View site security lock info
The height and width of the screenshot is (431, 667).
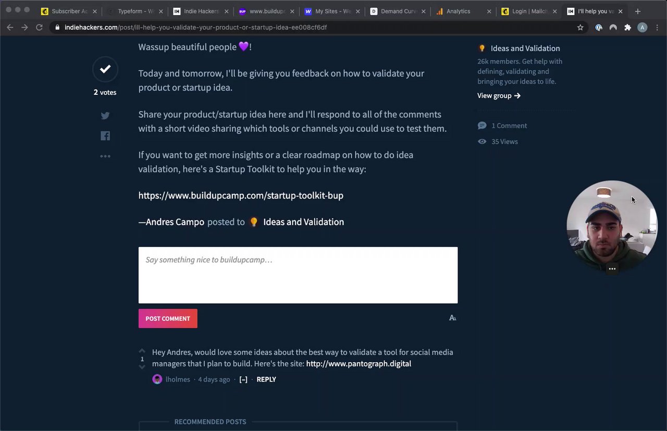click(57, 28)
